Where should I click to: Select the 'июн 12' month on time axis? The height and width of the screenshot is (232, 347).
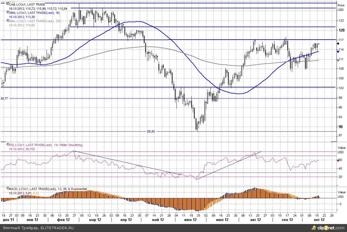(x=191, y=220)
